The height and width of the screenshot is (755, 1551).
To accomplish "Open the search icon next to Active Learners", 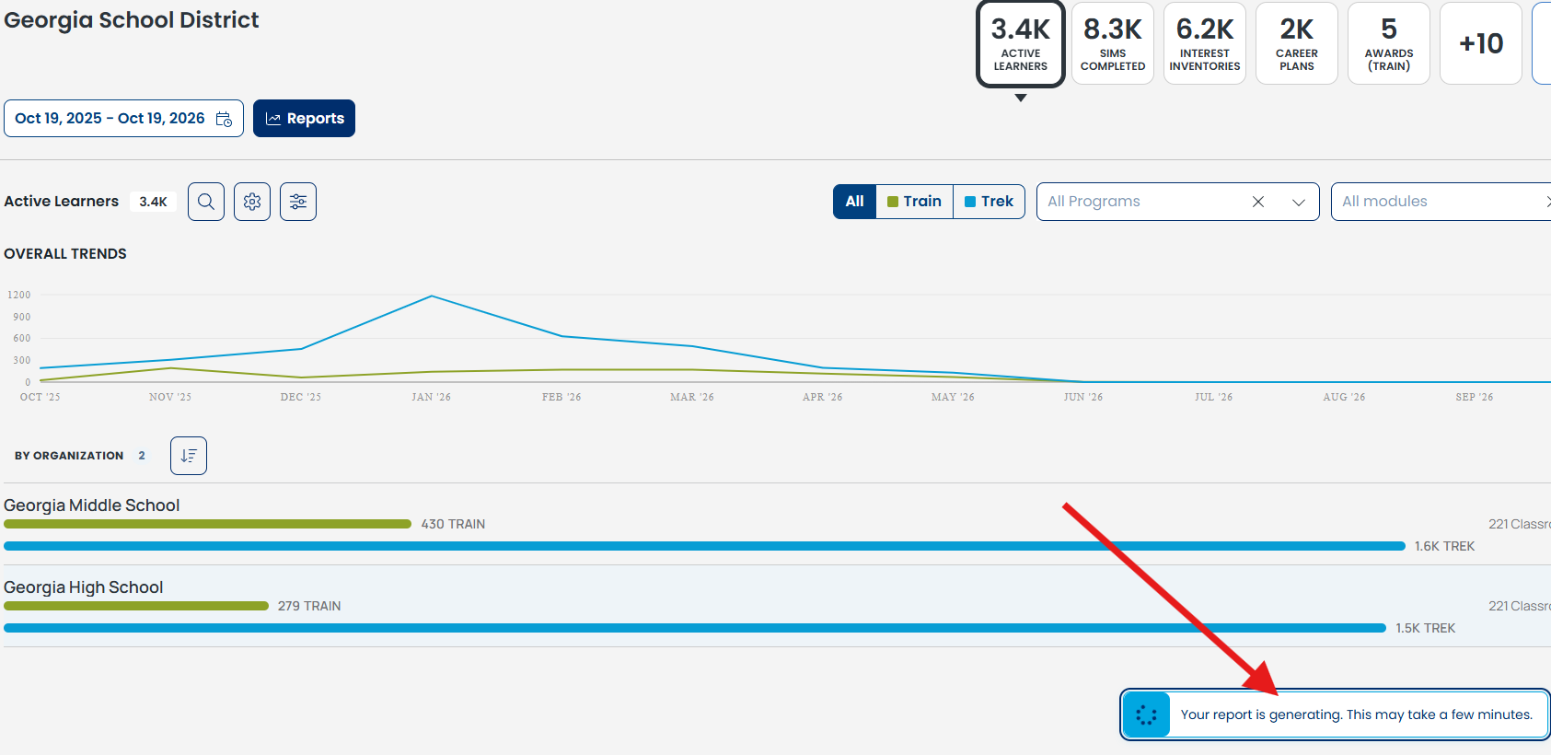I will (206, 202).
